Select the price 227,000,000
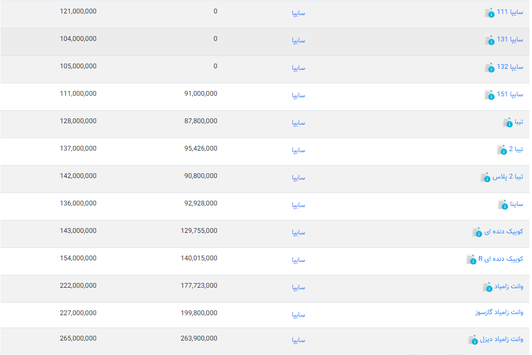This screenshot has height=355, width=532. coord(78,313)
